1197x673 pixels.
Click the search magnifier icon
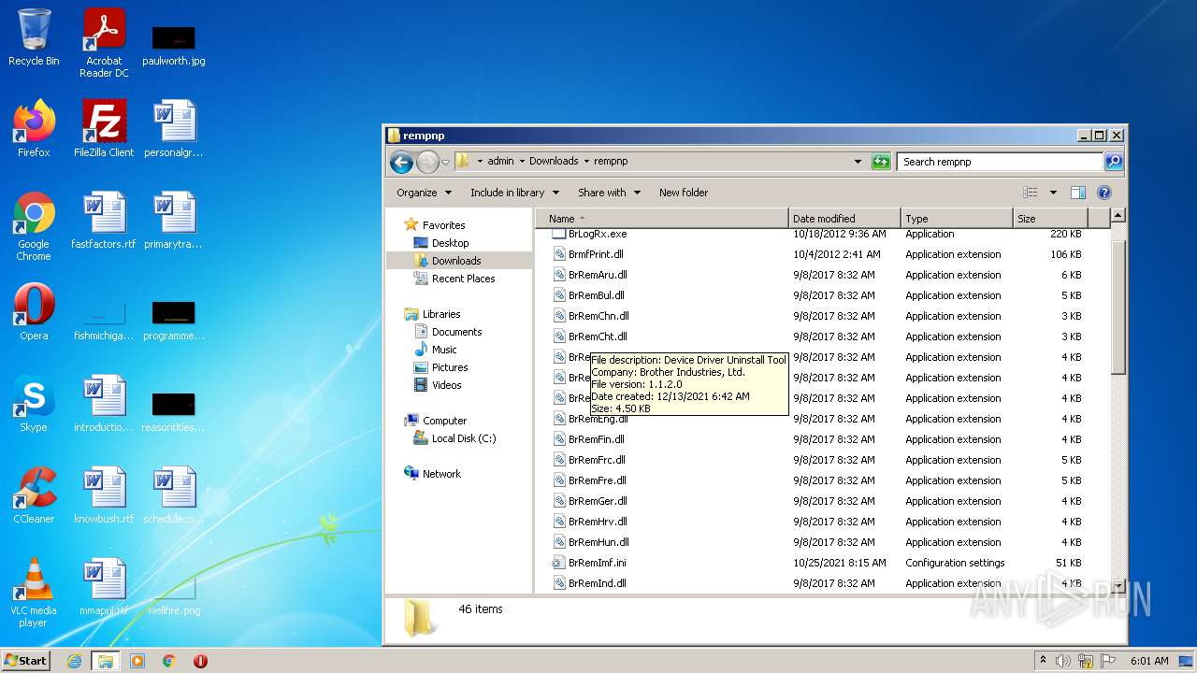[x=1113, y=162]
